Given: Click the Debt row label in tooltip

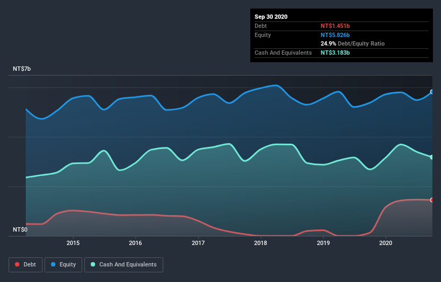Looking at the screenshot, I should point(261,26).
